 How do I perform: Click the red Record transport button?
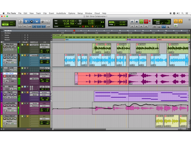(146, 22)
